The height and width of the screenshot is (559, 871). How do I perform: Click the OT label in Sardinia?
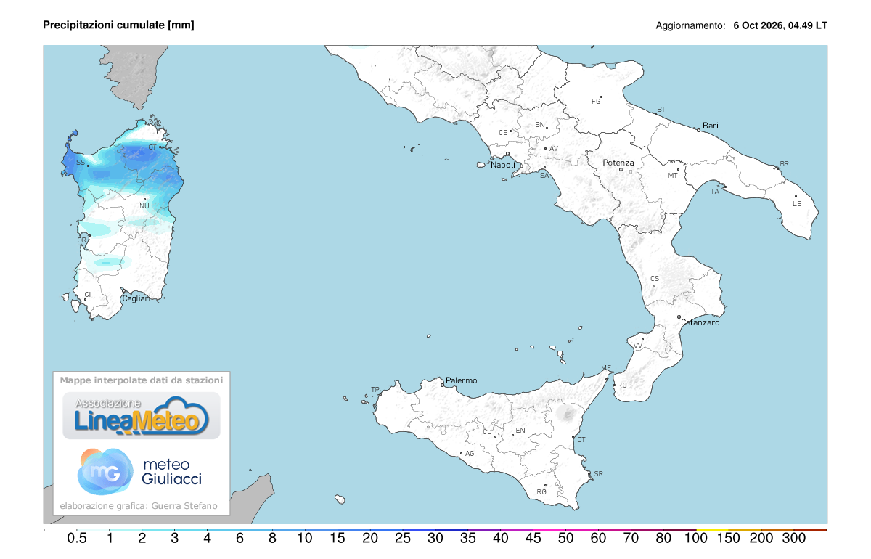152,147
